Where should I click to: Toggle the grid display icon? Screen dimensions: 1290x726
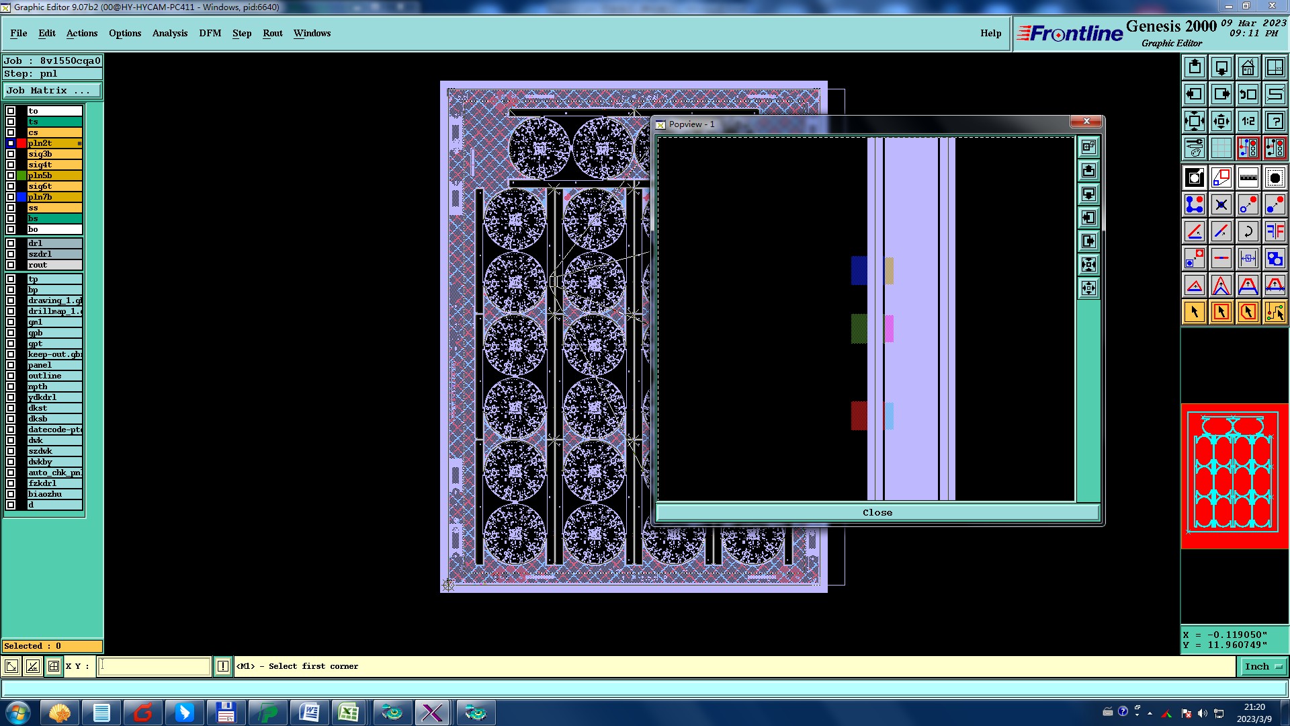click(1221, 148)
